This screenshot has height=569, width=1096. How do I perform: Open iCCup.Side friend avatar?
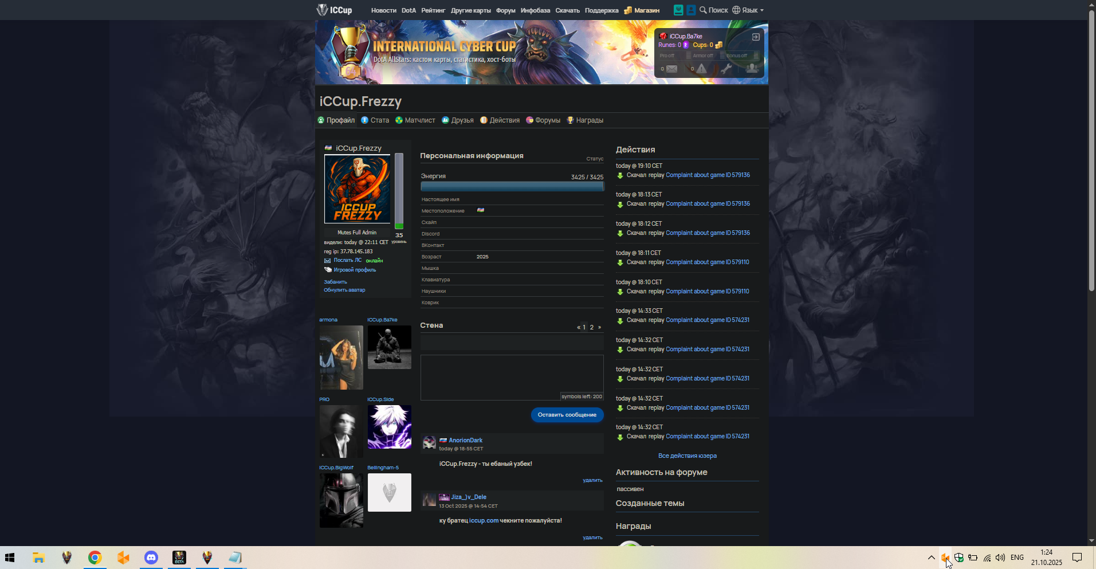389,427
